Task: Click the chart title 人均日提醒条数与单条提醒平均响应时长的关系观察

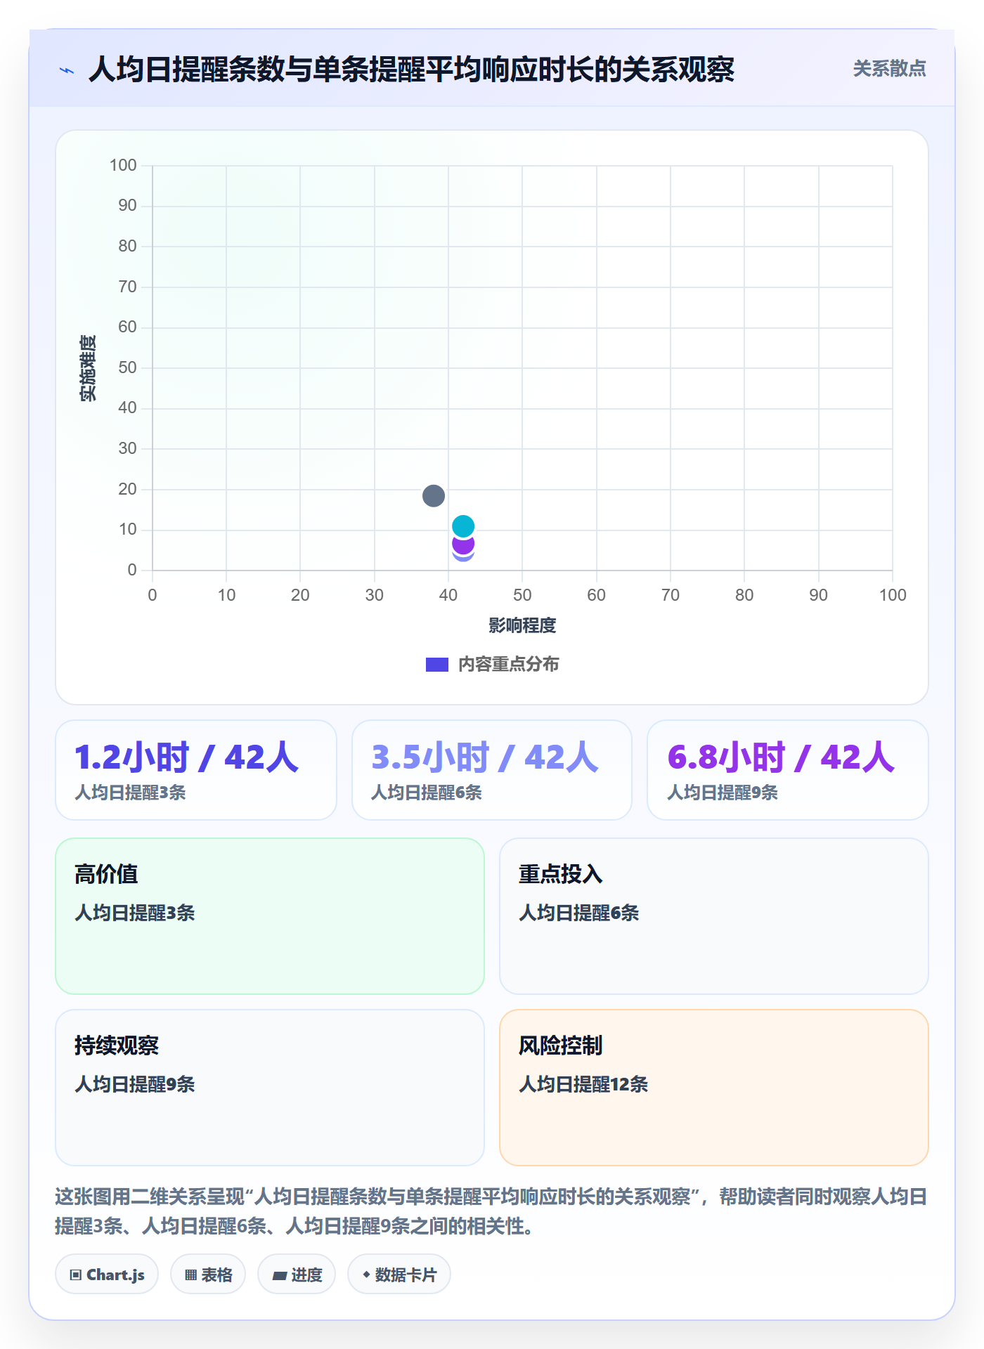Action: (x=411, y=70)
